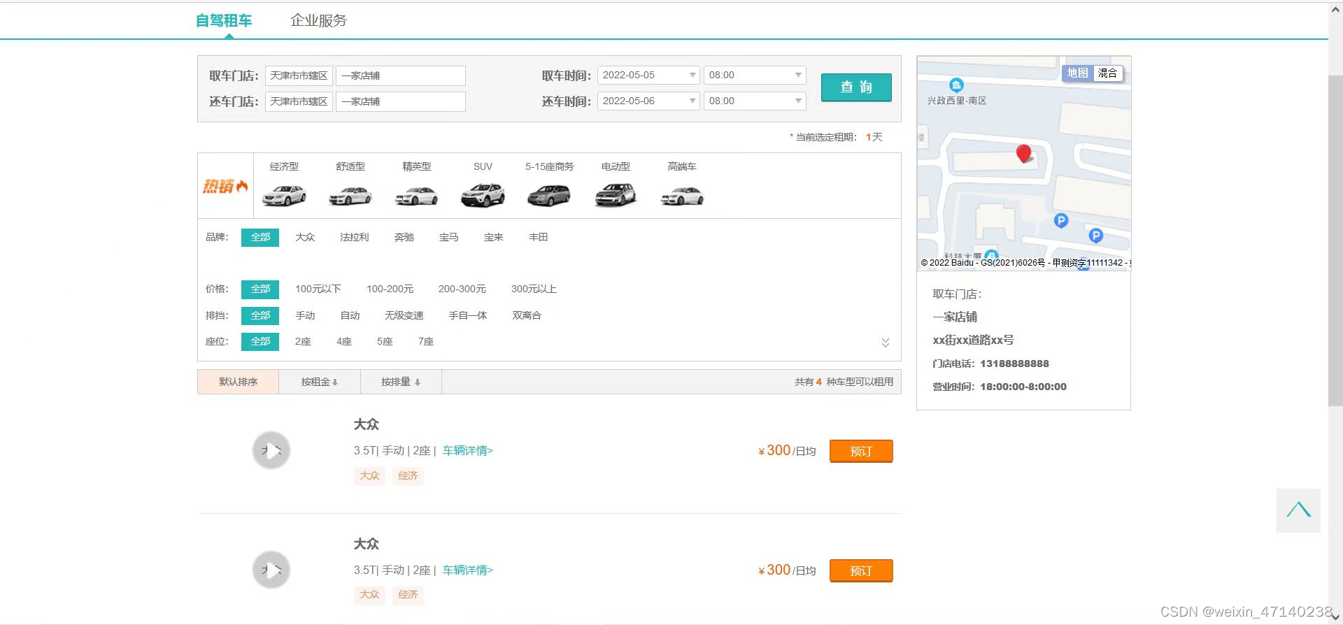Click second 大众 car image placeholder
The image size is (1343, 625).
271,570
